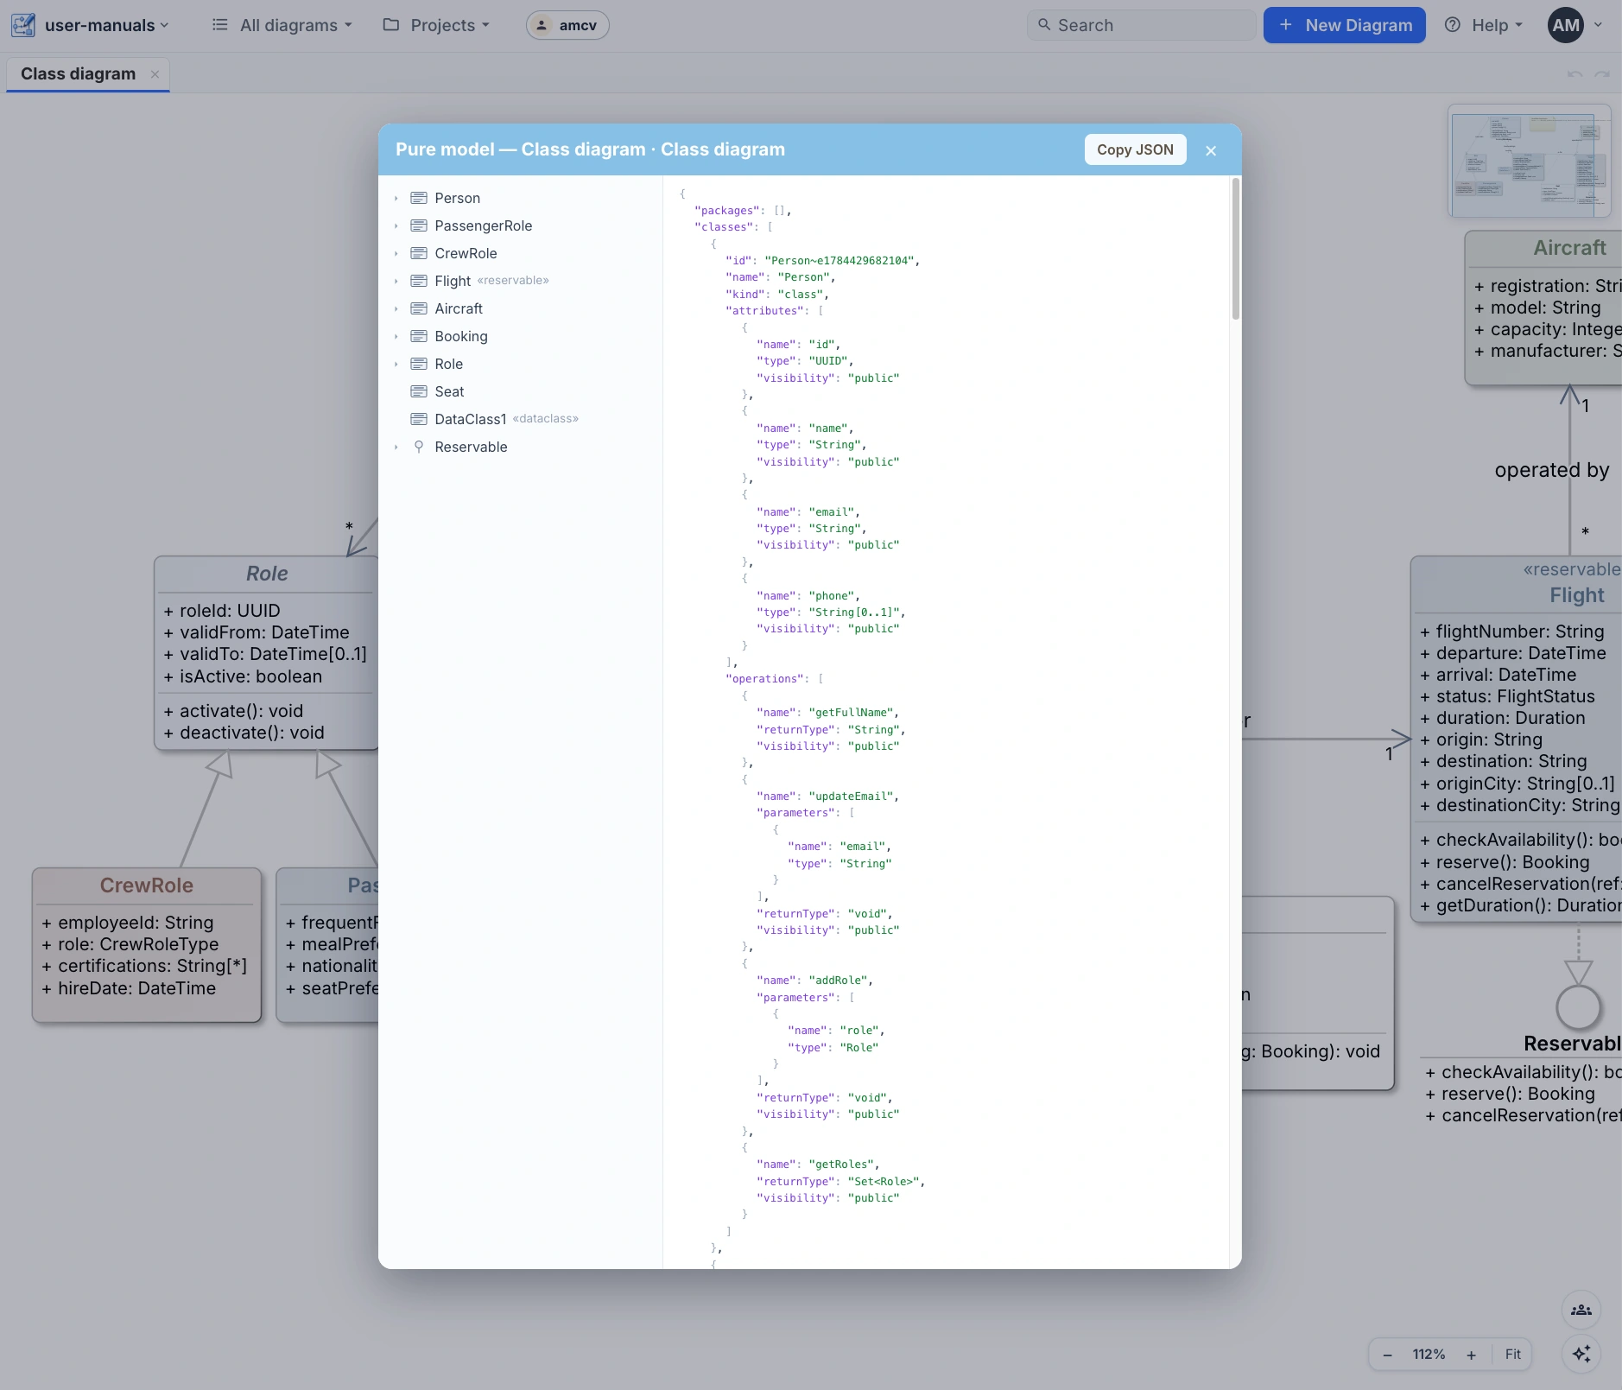The height and width of the screenshot is (1390, 1622).
Task: Select the Aircraft class in diagram
Action: click(1543, 308)
